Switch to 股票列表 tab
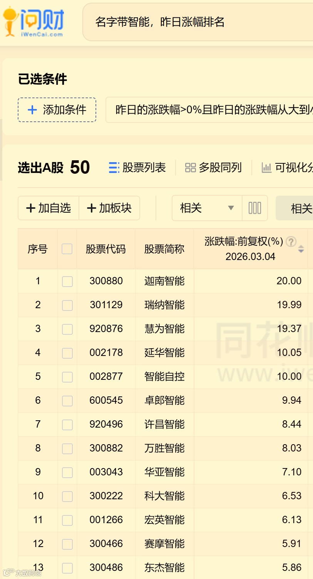The width and height of the screenshot is (313, 579). pyautogui.click(x=137, y=168)
